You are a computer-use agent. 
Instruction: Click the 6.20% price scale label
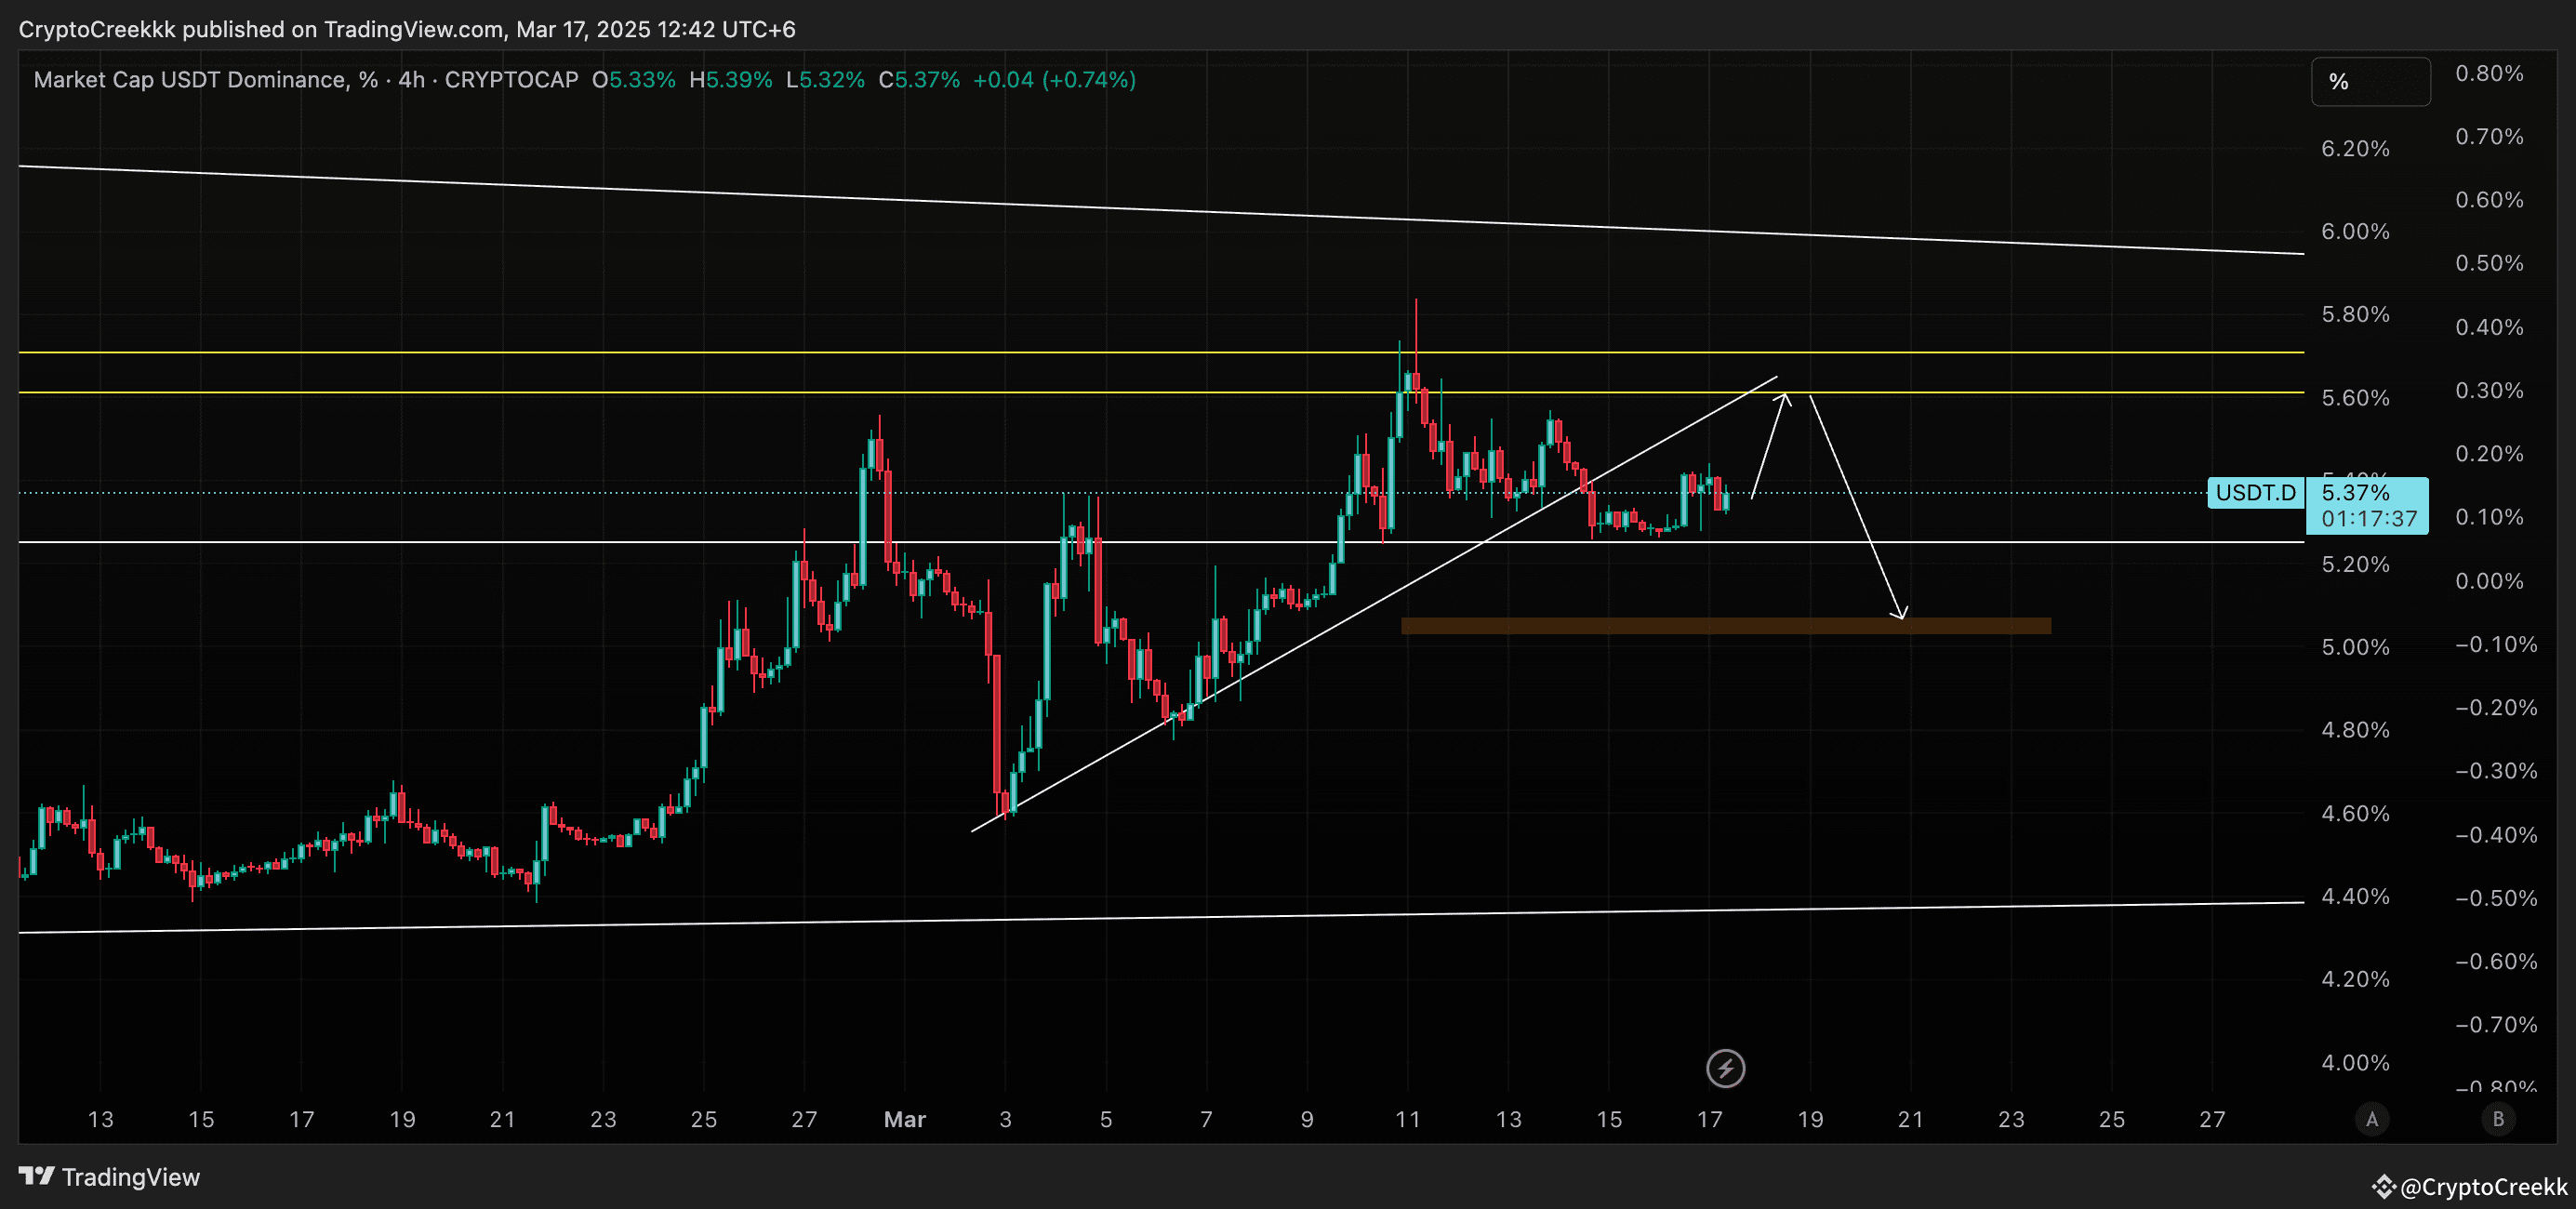tap(2355, 149)
